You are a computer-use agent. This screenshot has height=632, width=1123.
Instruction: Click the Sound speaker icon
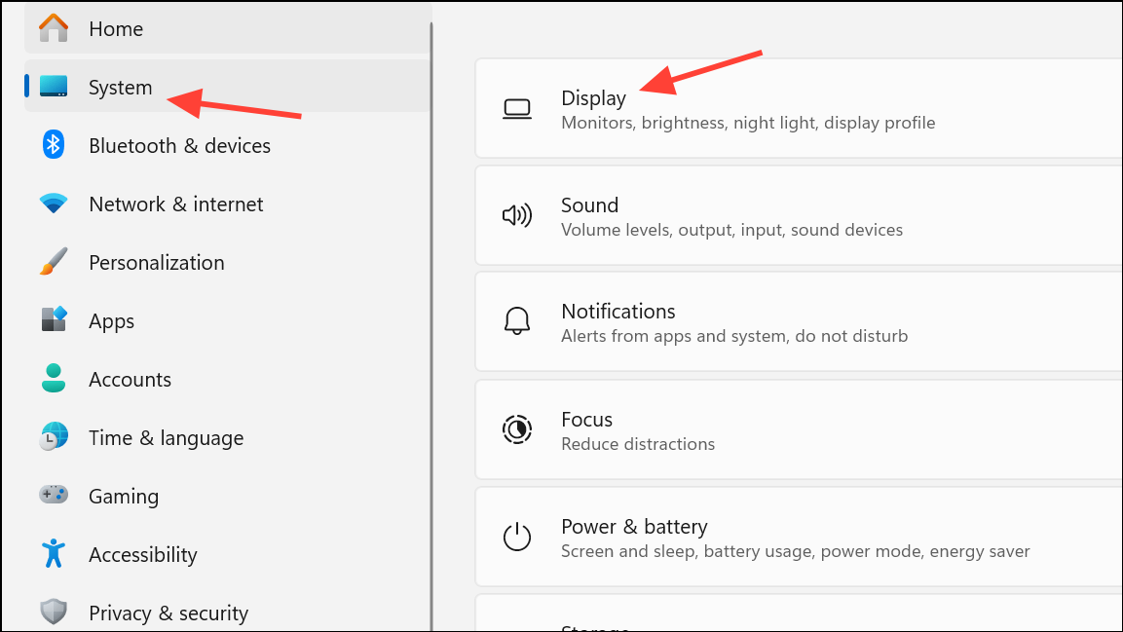[516, 216]
